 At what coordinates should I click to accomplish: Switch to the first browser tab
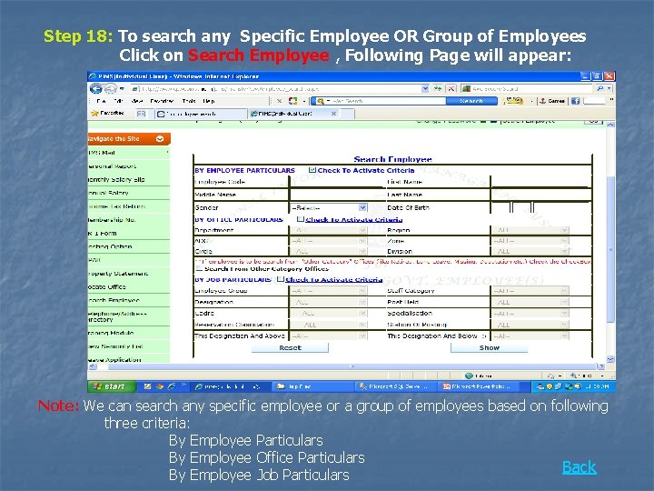pyautogui.click(x=200, y=114)
